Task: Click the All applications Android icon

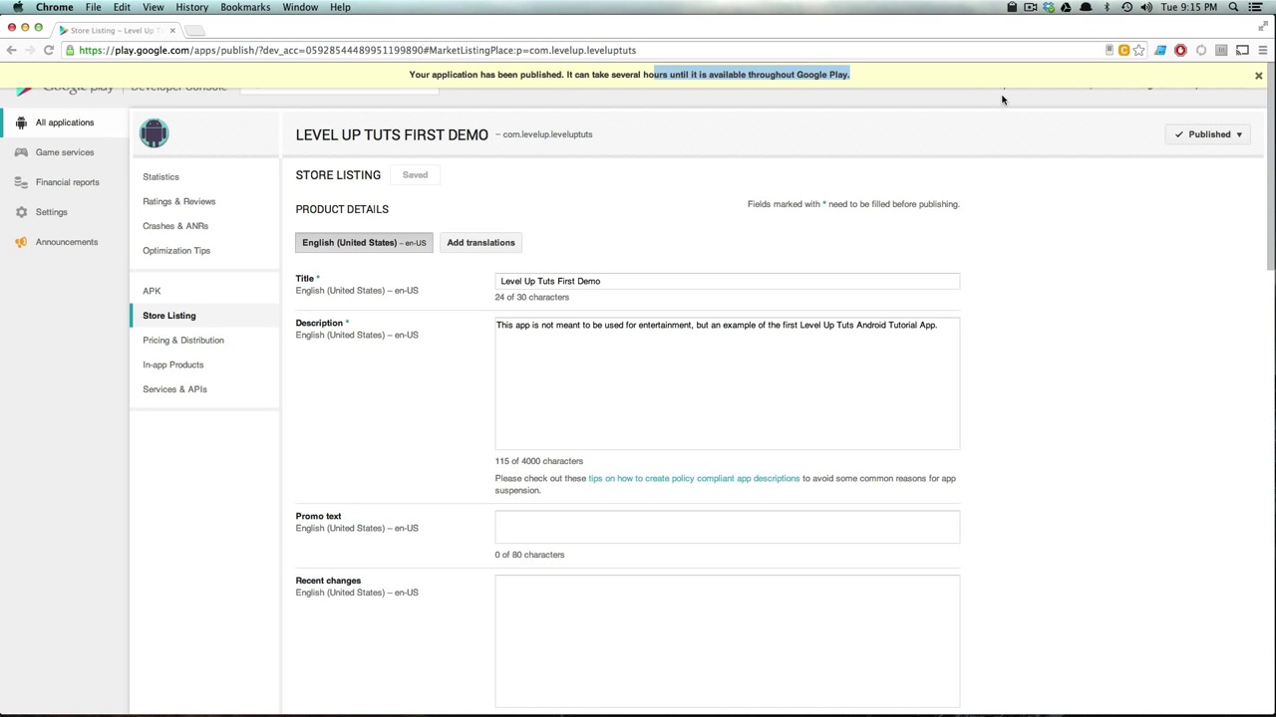Action: pyautogui.click(x=21, y=122)
